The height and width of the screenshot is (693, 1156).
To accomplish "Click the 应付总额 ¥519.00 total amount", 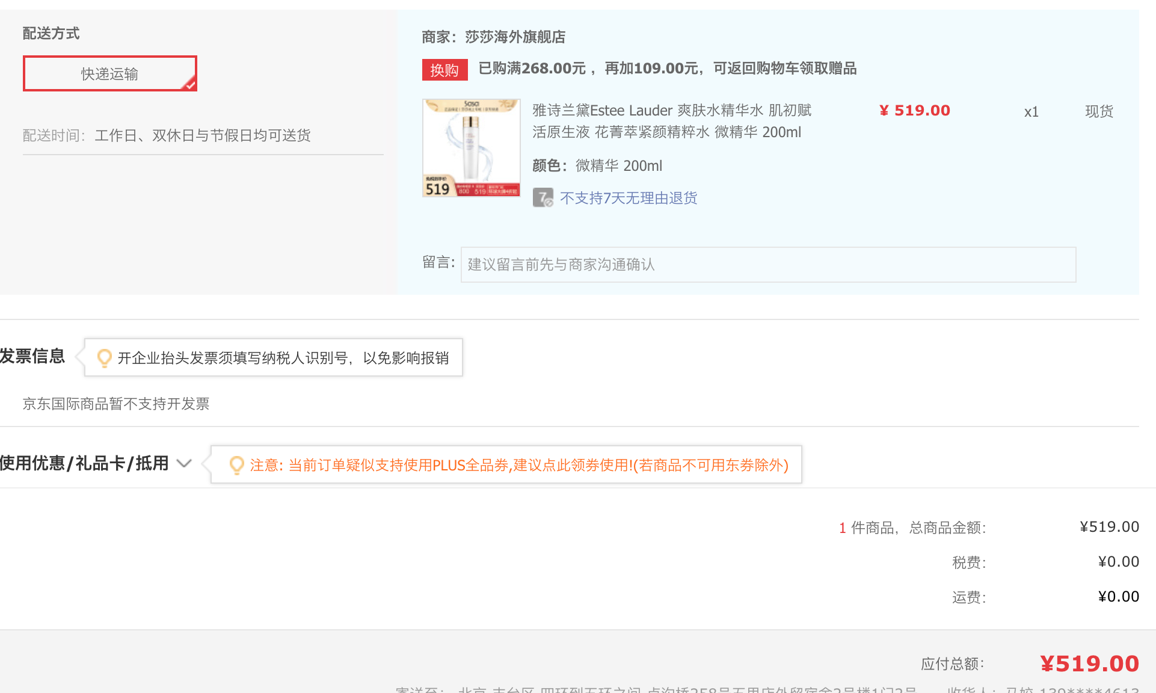I will (x=1090, y=664).
